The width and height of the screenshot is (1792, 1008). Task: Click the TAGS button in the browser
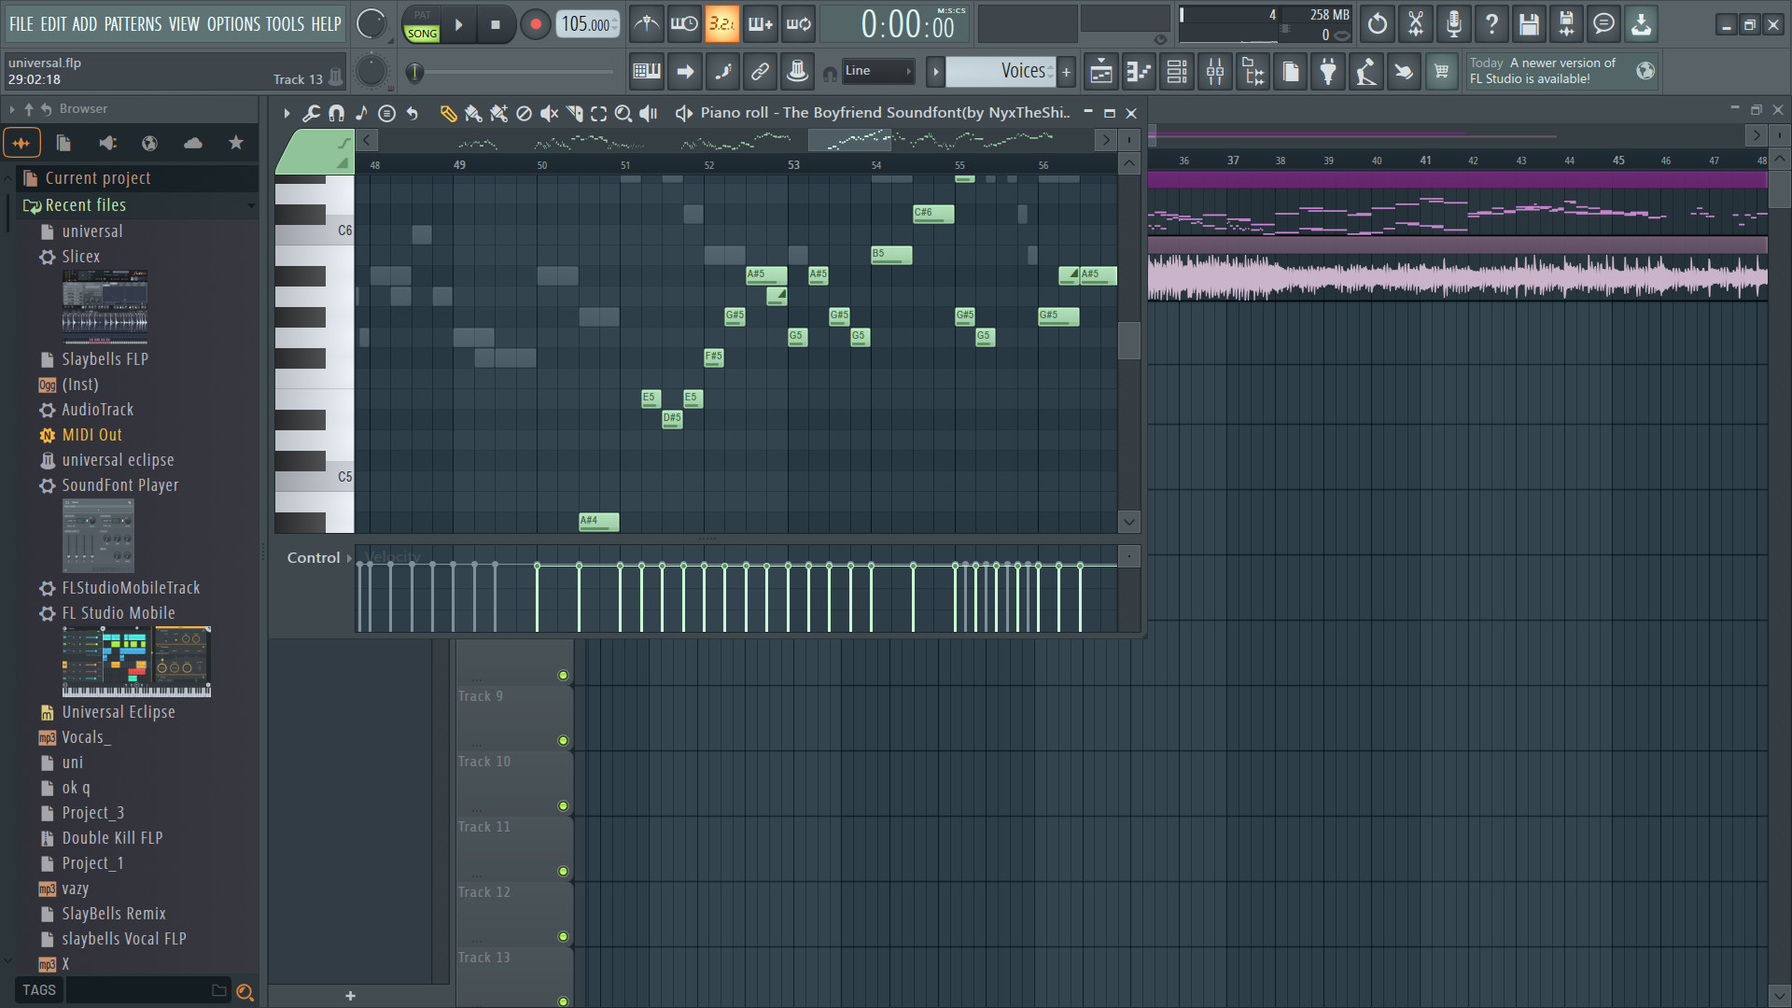coord(38,990)
